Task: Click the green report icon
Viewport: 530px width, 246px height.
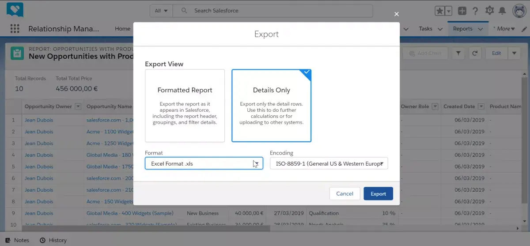Action: point(17,53)
